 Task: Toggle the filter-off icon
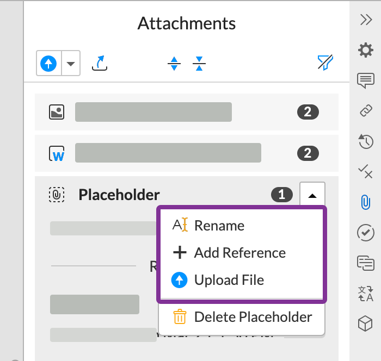pos(325,63)
